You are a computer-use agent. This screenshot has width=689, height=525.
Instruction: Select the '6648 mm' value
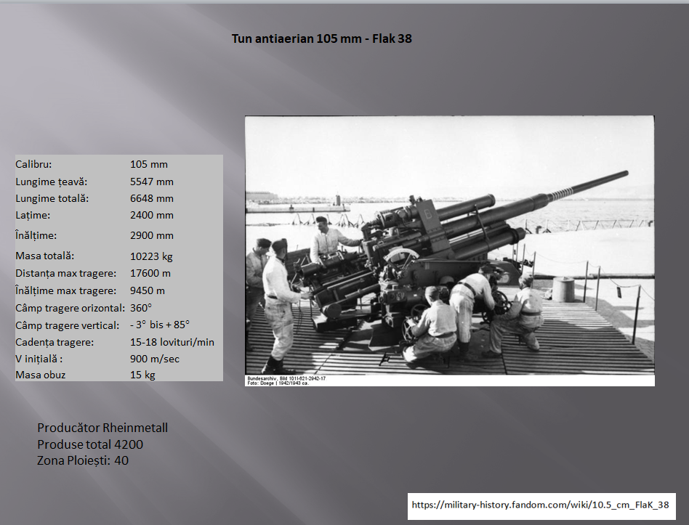point(152,198)
